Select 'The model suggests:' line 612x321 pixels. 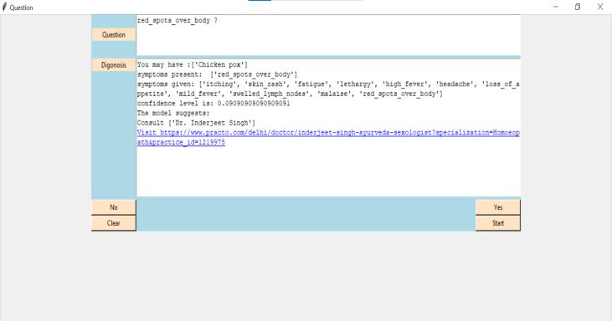[173, 113]
